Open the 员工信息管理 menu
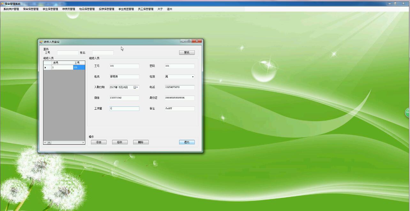This screenshot has height=211, width=410. [x=146, y=9]
